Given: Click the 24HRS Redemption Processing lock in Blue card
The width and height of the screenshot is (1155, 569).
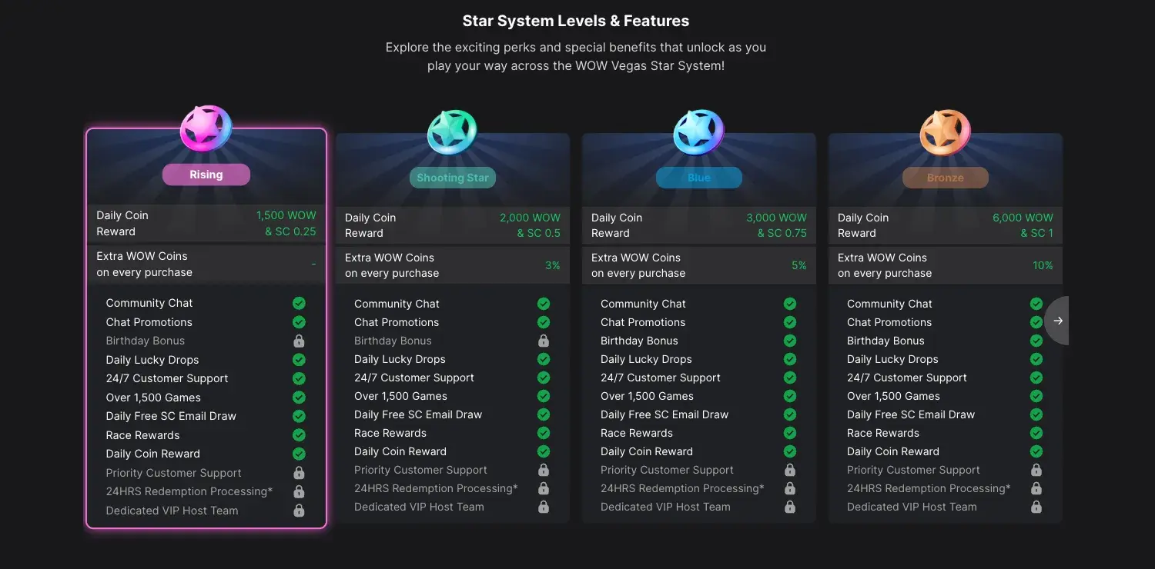Looking at the screenshot, I should click(x=790, y=488).
